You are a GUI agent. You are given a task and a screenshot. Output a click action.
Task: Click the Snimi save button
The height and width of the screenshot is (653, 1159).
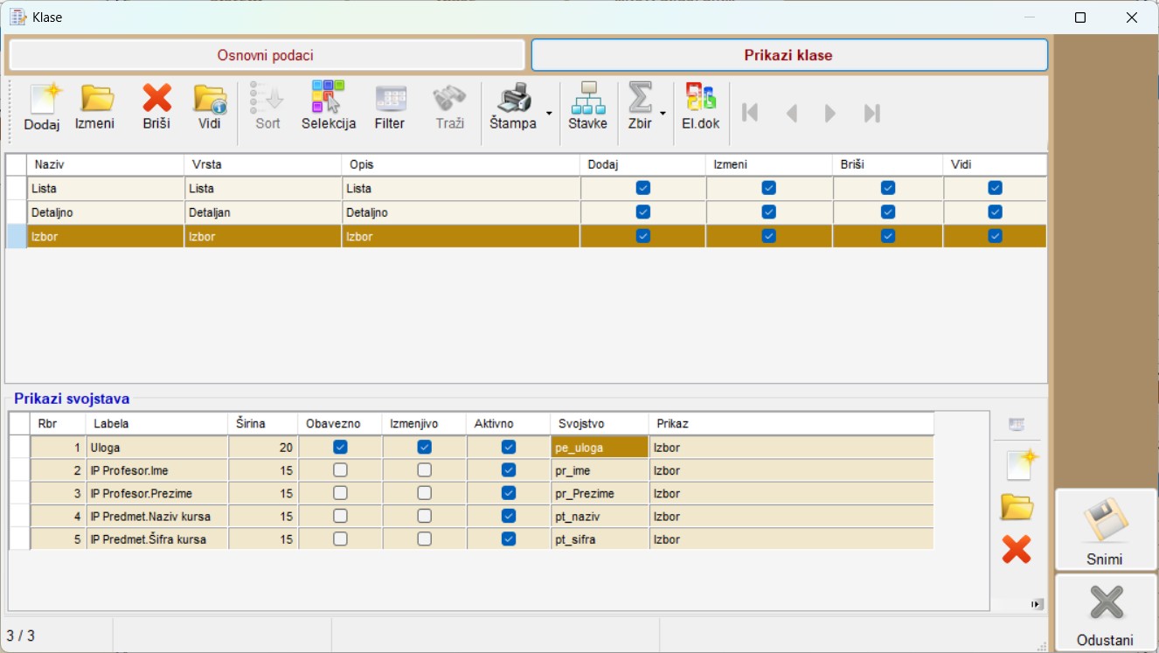point(1106,530)
